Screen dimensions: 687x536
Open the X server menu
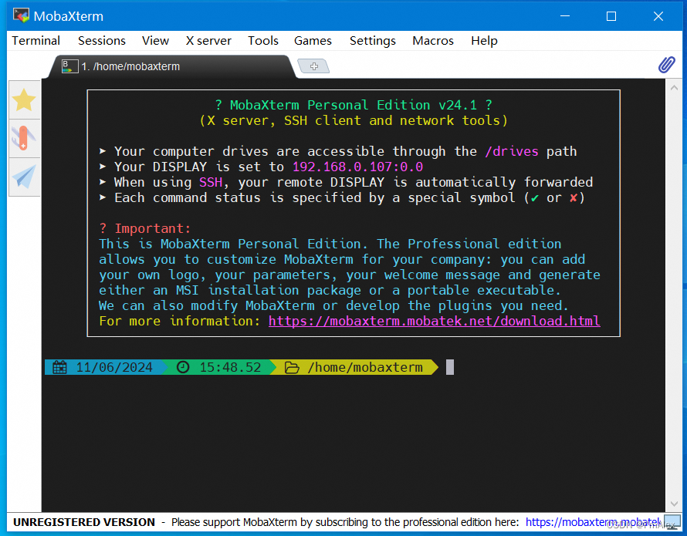(x=208, y=41)
